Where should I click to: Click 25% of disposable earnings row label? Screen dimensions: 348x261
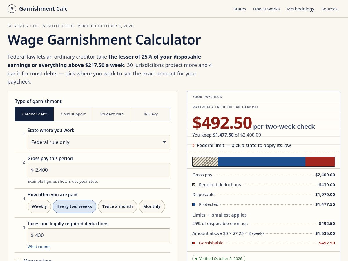tap(220, 224)
